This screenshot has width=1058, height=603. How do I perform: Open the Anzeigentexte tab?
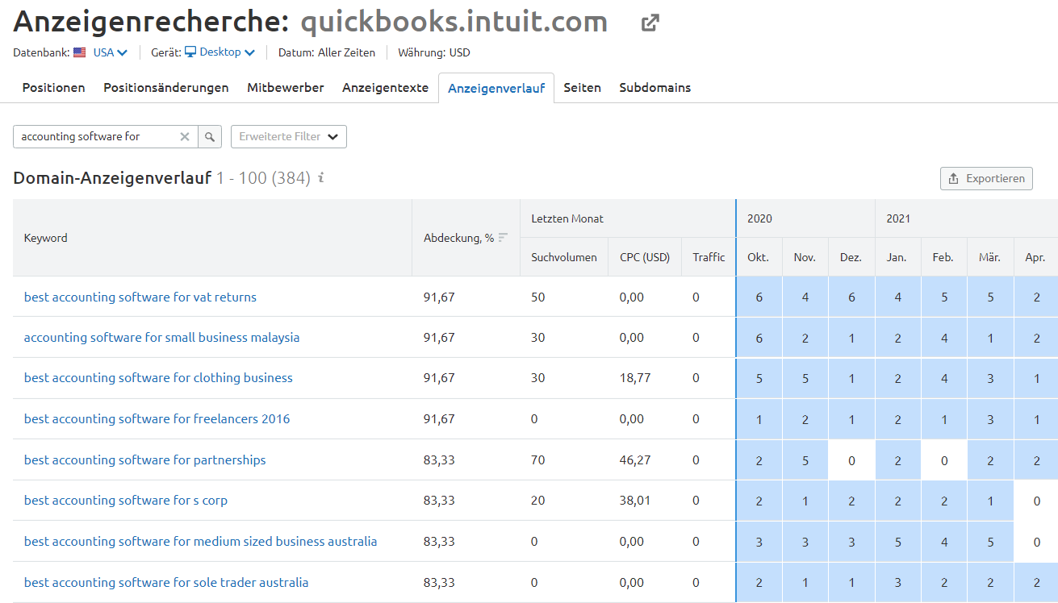[x=385, y=88]
